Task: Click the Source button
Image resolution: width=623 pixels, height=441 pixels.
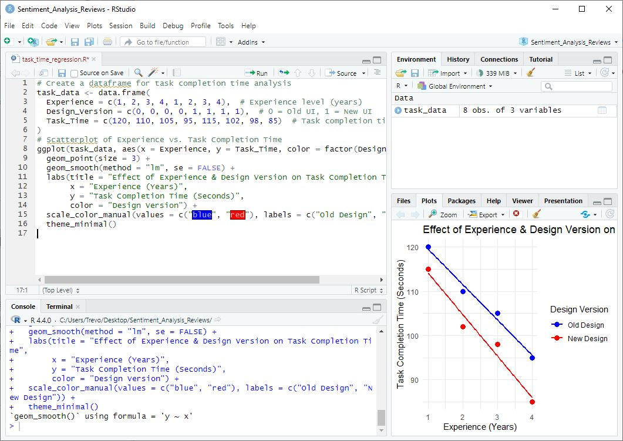Action: (341, 73)
